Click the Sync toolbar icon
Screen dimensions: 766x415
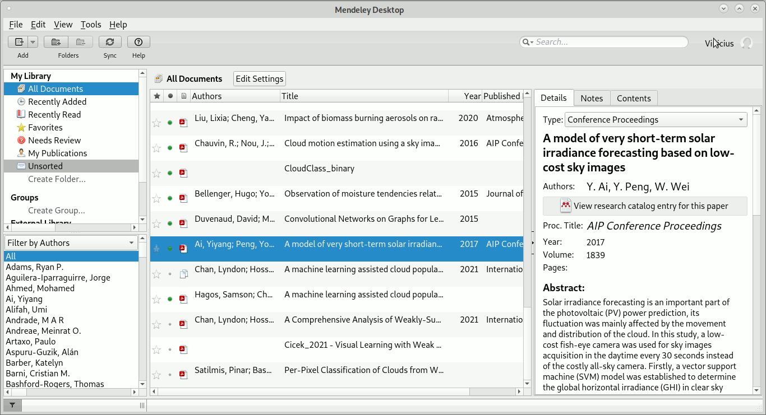(x=110, y=42)
